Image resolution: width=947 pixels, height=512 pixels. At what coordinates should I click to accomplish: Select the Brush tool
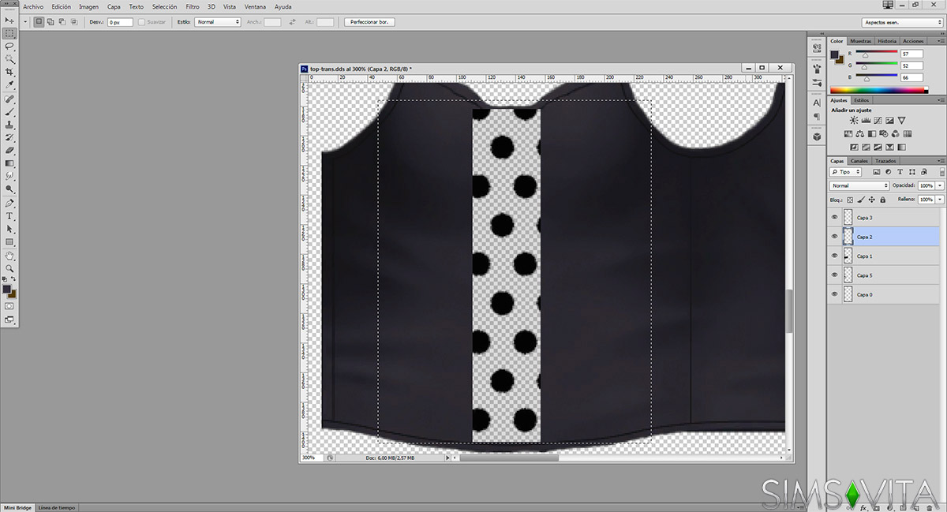[9, 113]
